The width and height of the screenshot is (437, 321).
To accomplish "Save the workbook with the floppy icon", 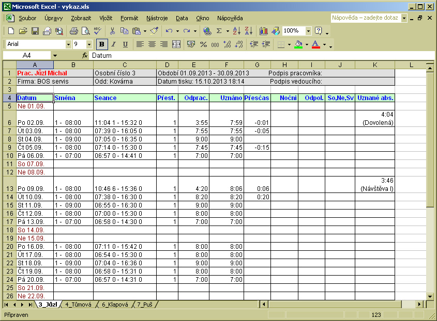I will (x=35, y=31).
